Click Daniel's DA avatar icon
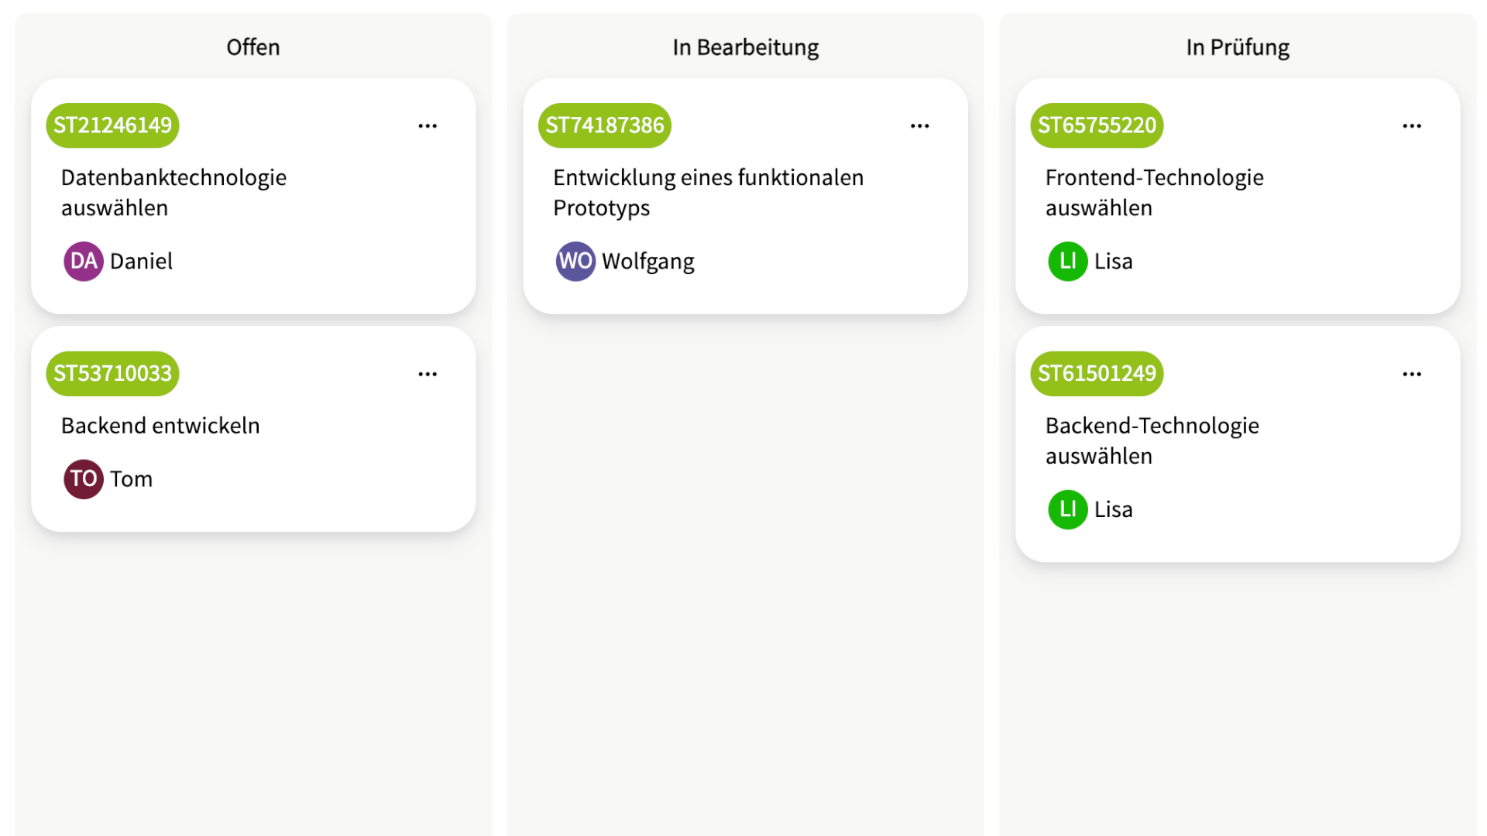Screen dimensions: 1487x836 click(83, 262)
